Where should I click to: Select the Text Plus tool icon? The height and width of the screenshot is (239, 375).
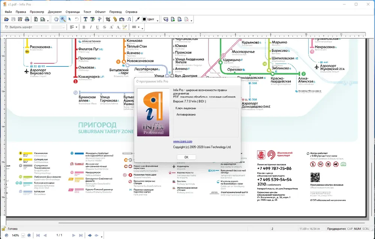click(x=92, y=20)
